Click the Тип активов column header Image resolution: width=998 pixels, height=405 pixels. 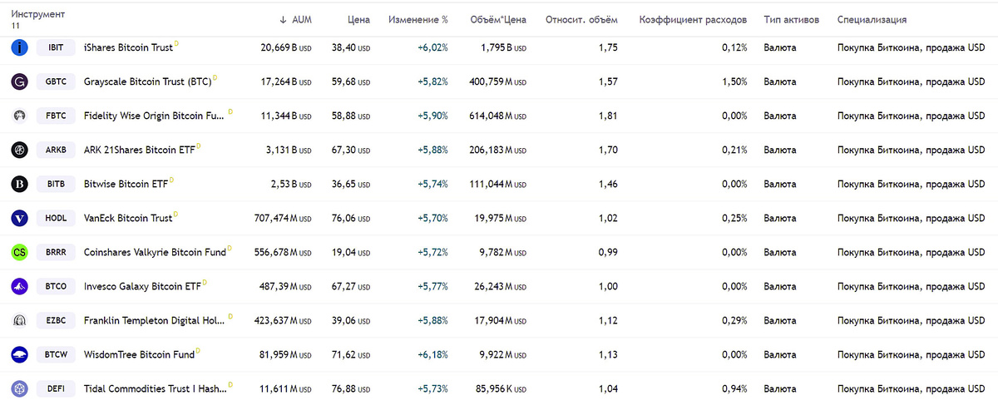coord(791,19)
